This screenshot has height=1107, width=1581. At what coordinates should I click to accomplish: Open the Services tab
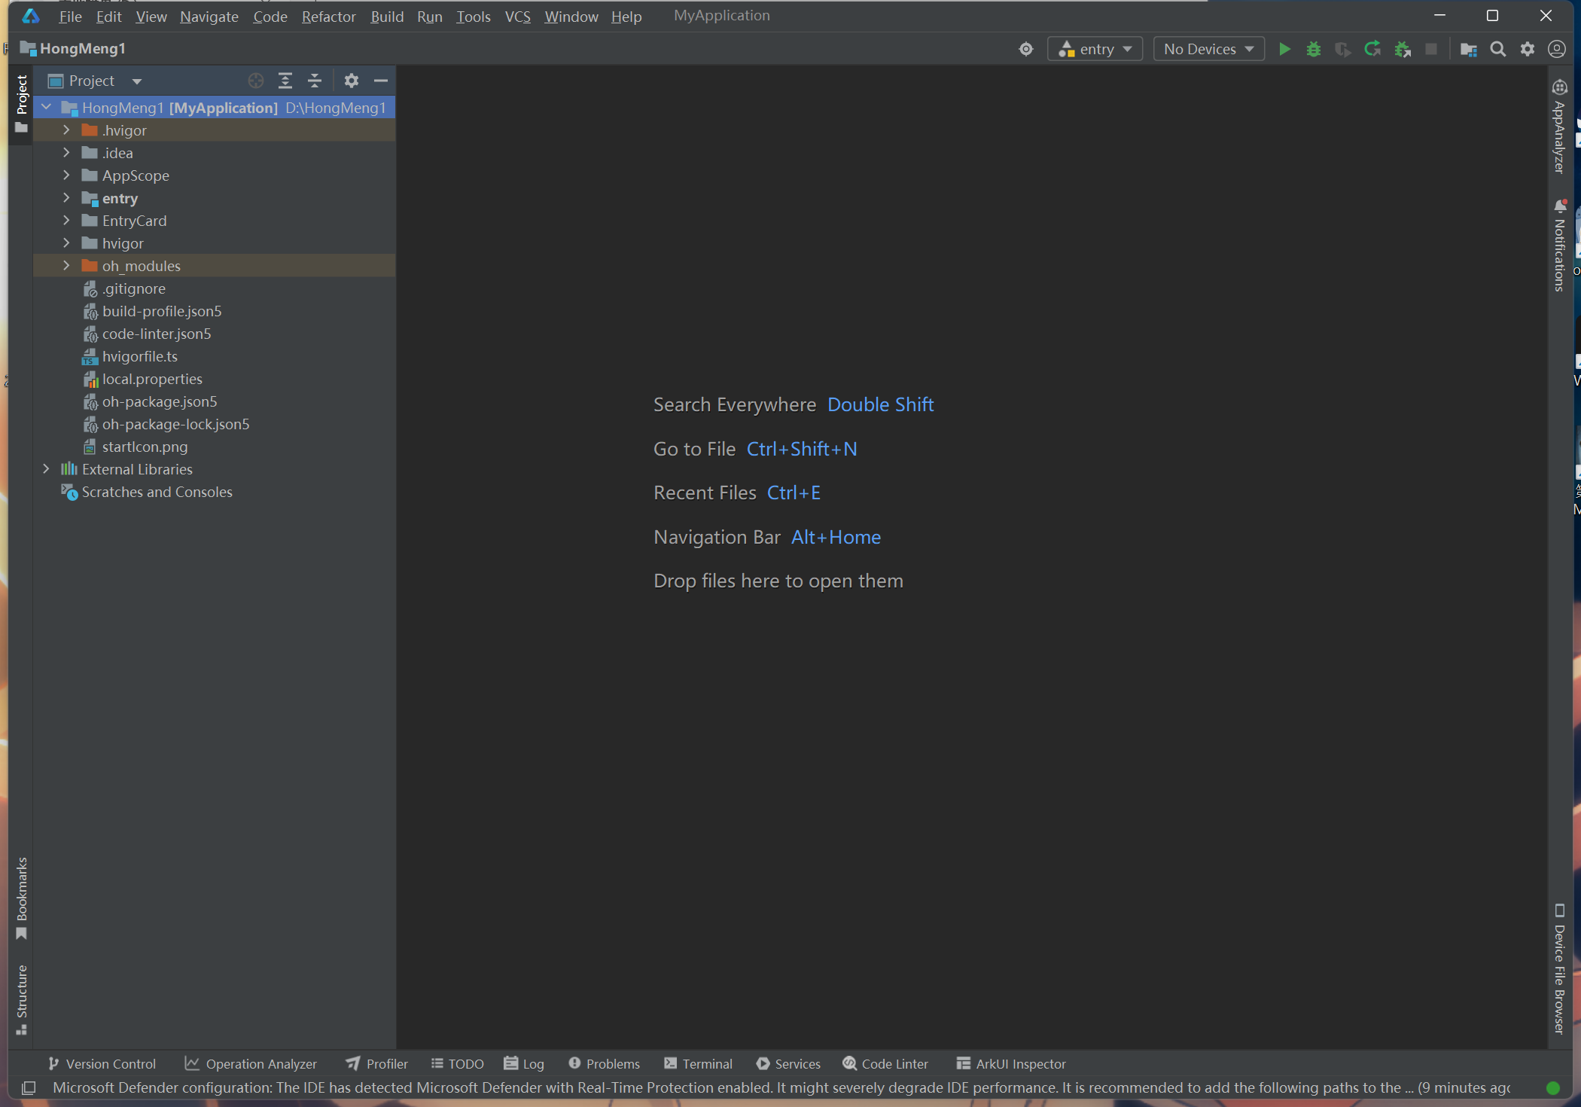[x=788, y=1064]
